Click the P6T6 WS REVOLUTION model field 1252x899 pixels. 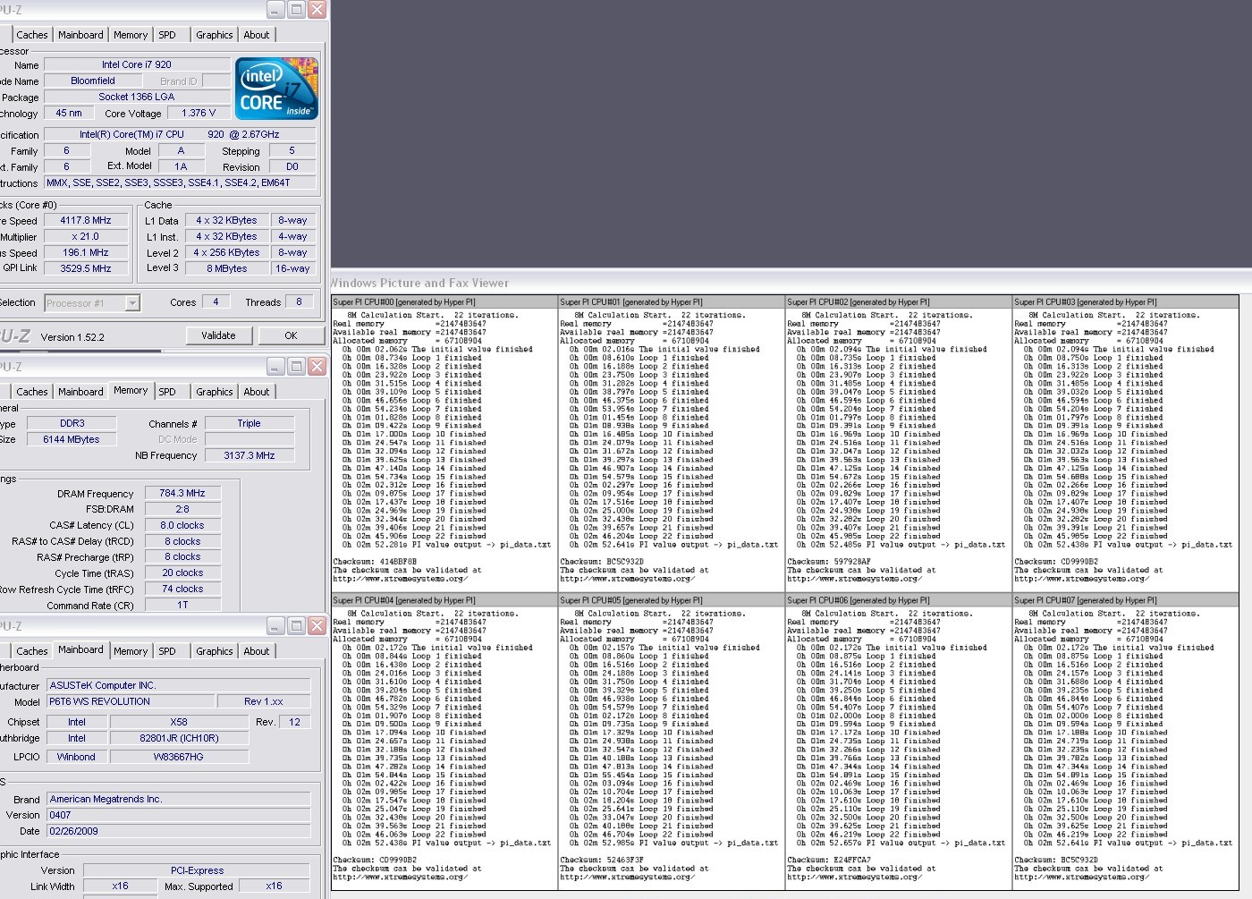pos(130,701)
